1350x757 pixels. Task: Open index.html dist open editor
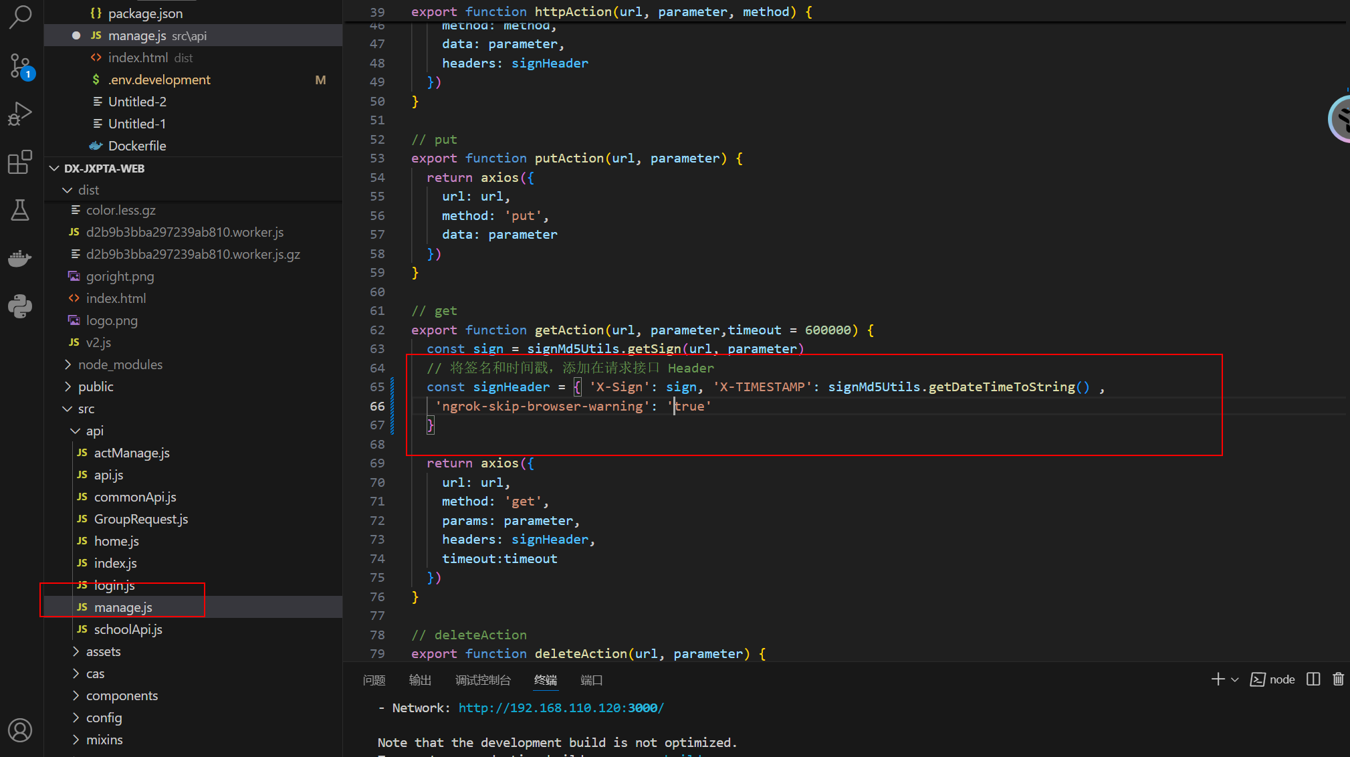(193, 58)
